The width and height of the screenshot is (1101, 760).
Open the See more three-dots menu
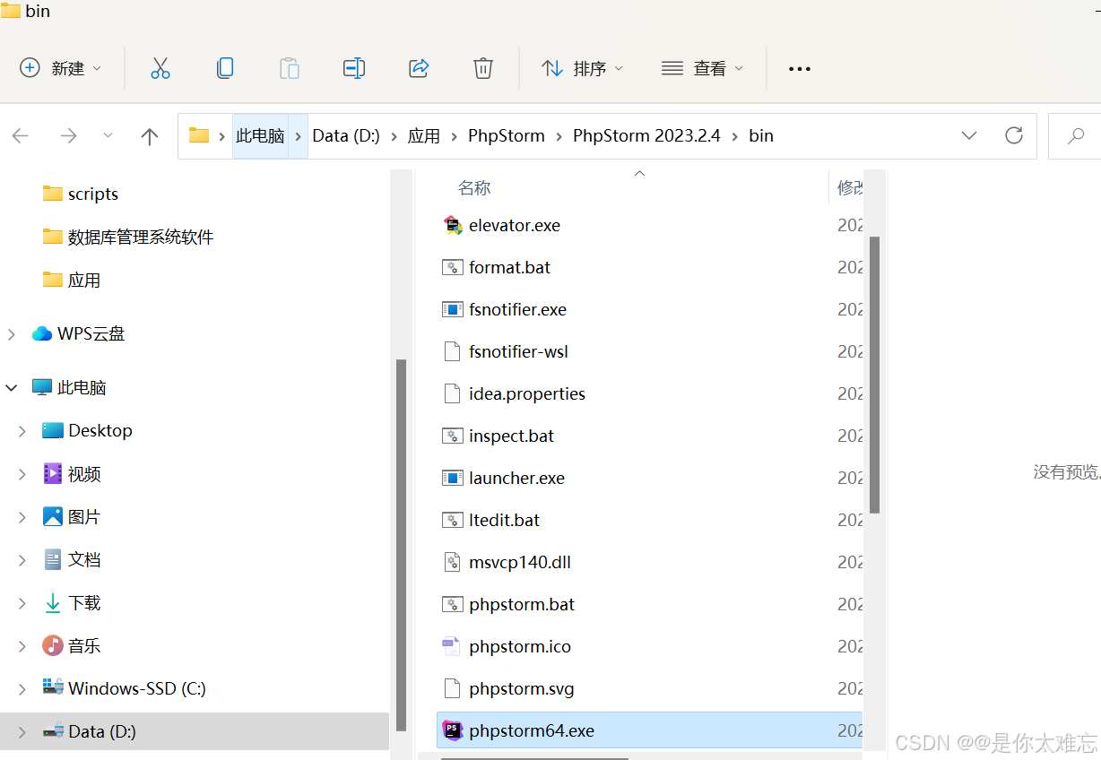click(x=799, y=69)
